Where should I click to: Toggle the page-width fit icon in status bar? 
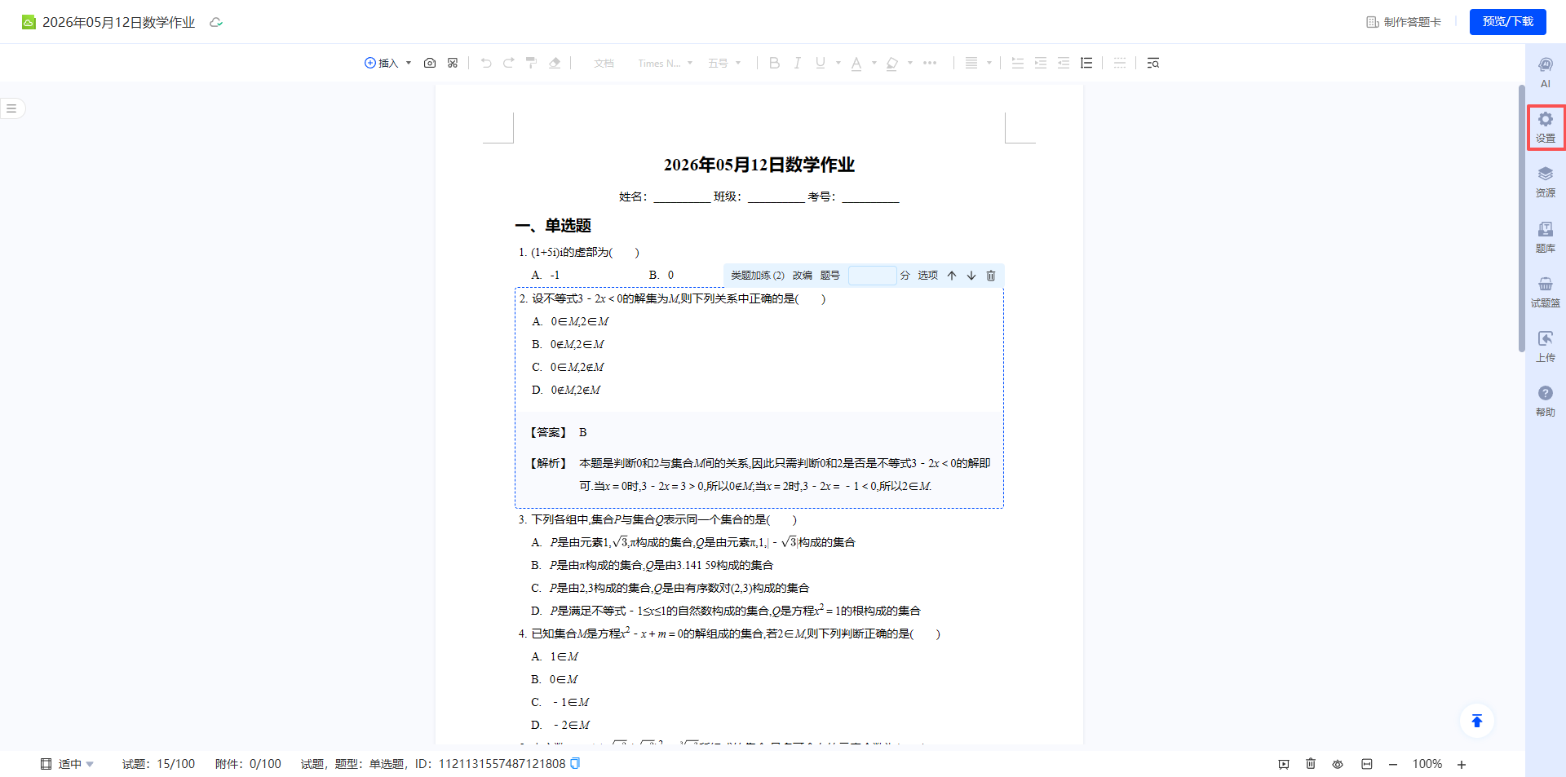1367,764
